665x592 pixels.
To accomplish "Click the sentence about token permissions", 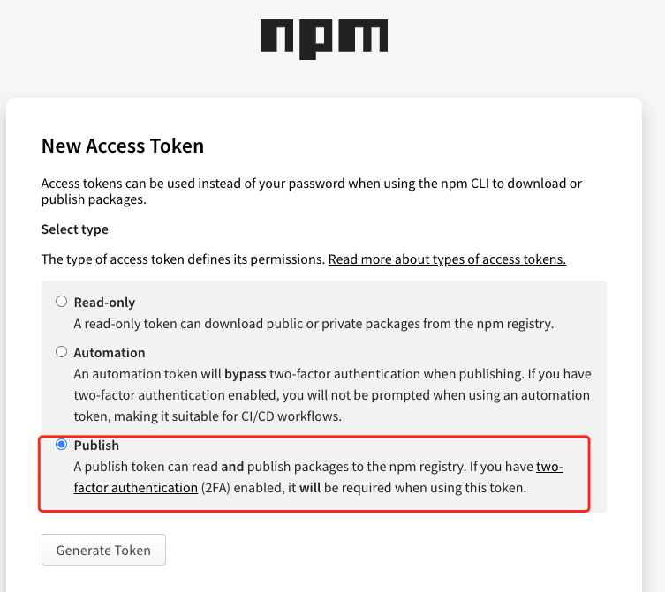I will [183, 259].
